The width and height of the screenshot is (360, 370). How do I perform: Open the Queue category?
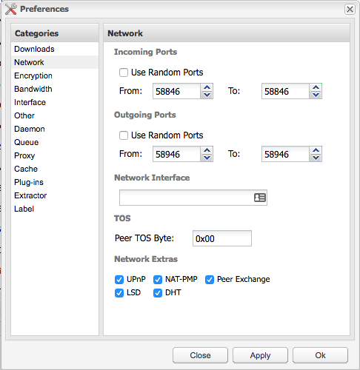pyautogui.click(x=55, y=142)
